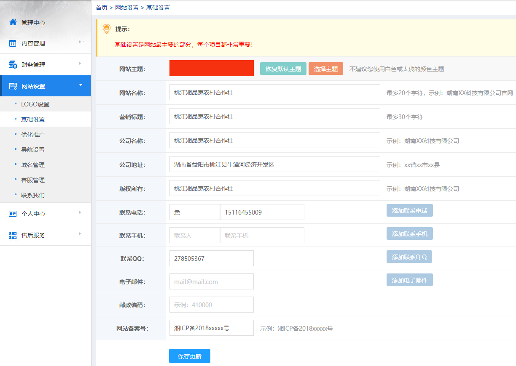Click 首页 in the breadcrumb
Image resolution: width=516 pixels, height=366 pixels.
102,8
